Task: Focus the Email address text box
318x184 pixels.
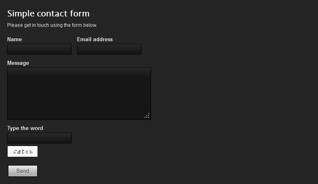Action: (109, 49)
